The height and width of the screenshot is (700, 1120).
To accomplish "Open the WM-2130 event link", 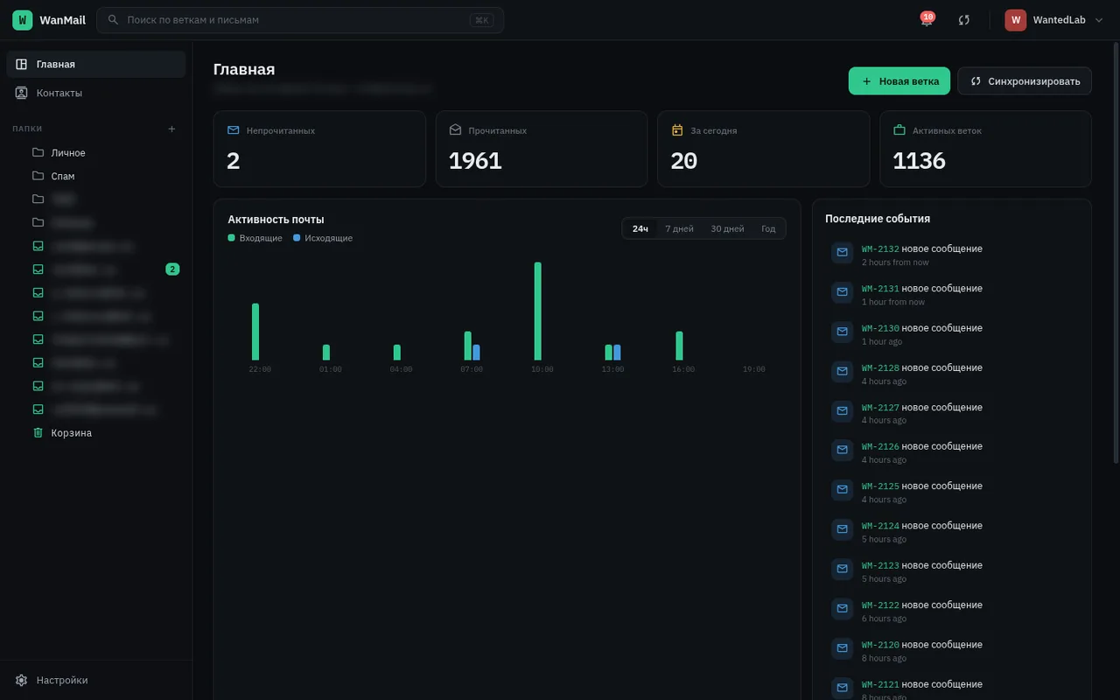I will tap(880, 328).
